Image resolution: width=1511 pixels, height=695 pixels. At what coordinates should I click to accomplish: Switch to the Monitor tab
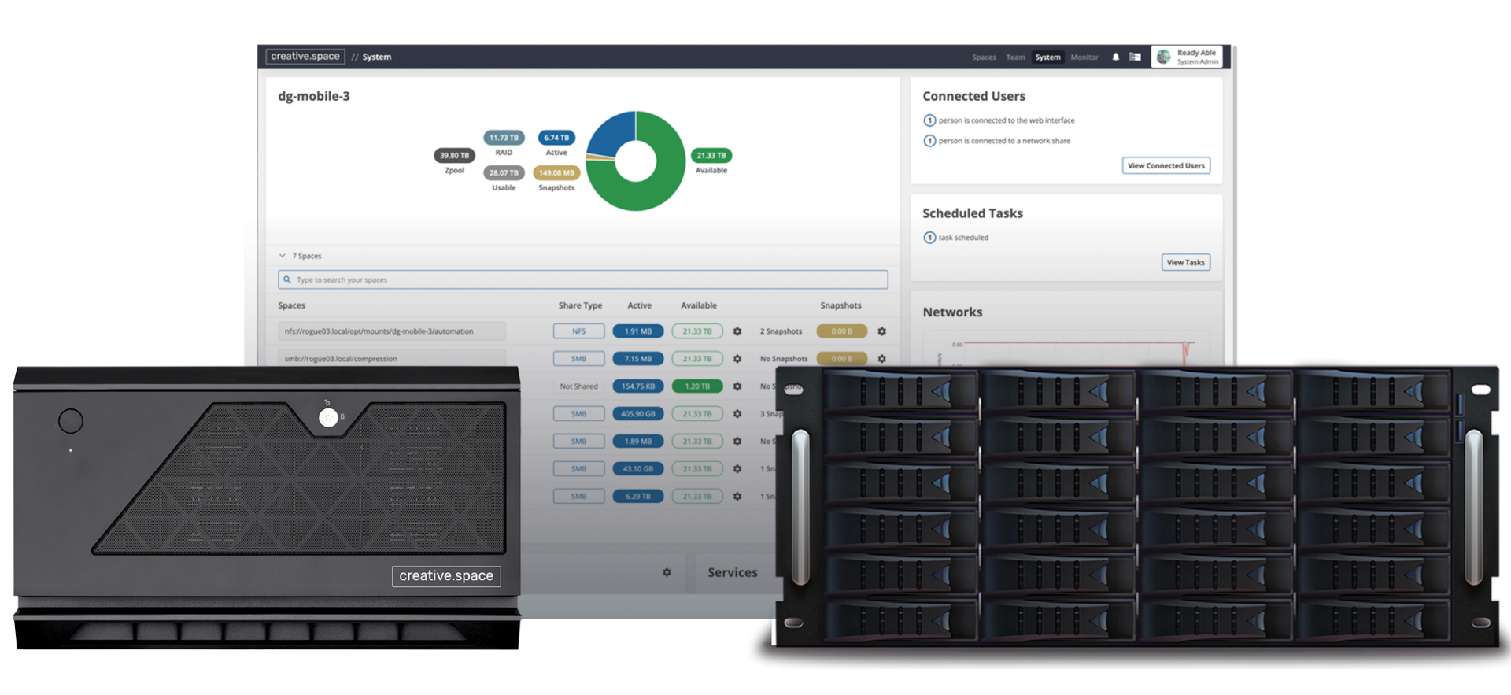1084,57
